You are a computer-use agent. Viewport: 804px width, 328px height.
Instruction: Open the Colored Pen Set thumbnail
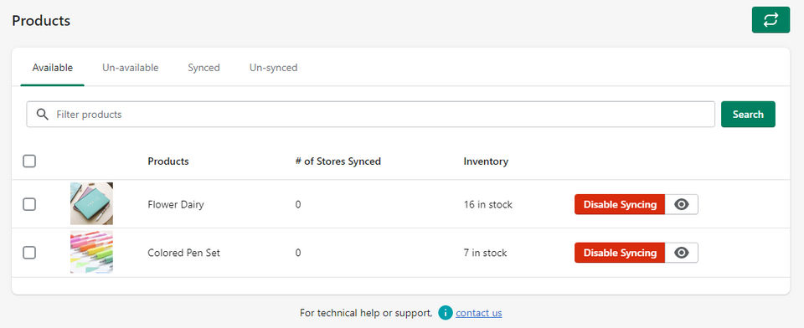(x=92, y=252)
